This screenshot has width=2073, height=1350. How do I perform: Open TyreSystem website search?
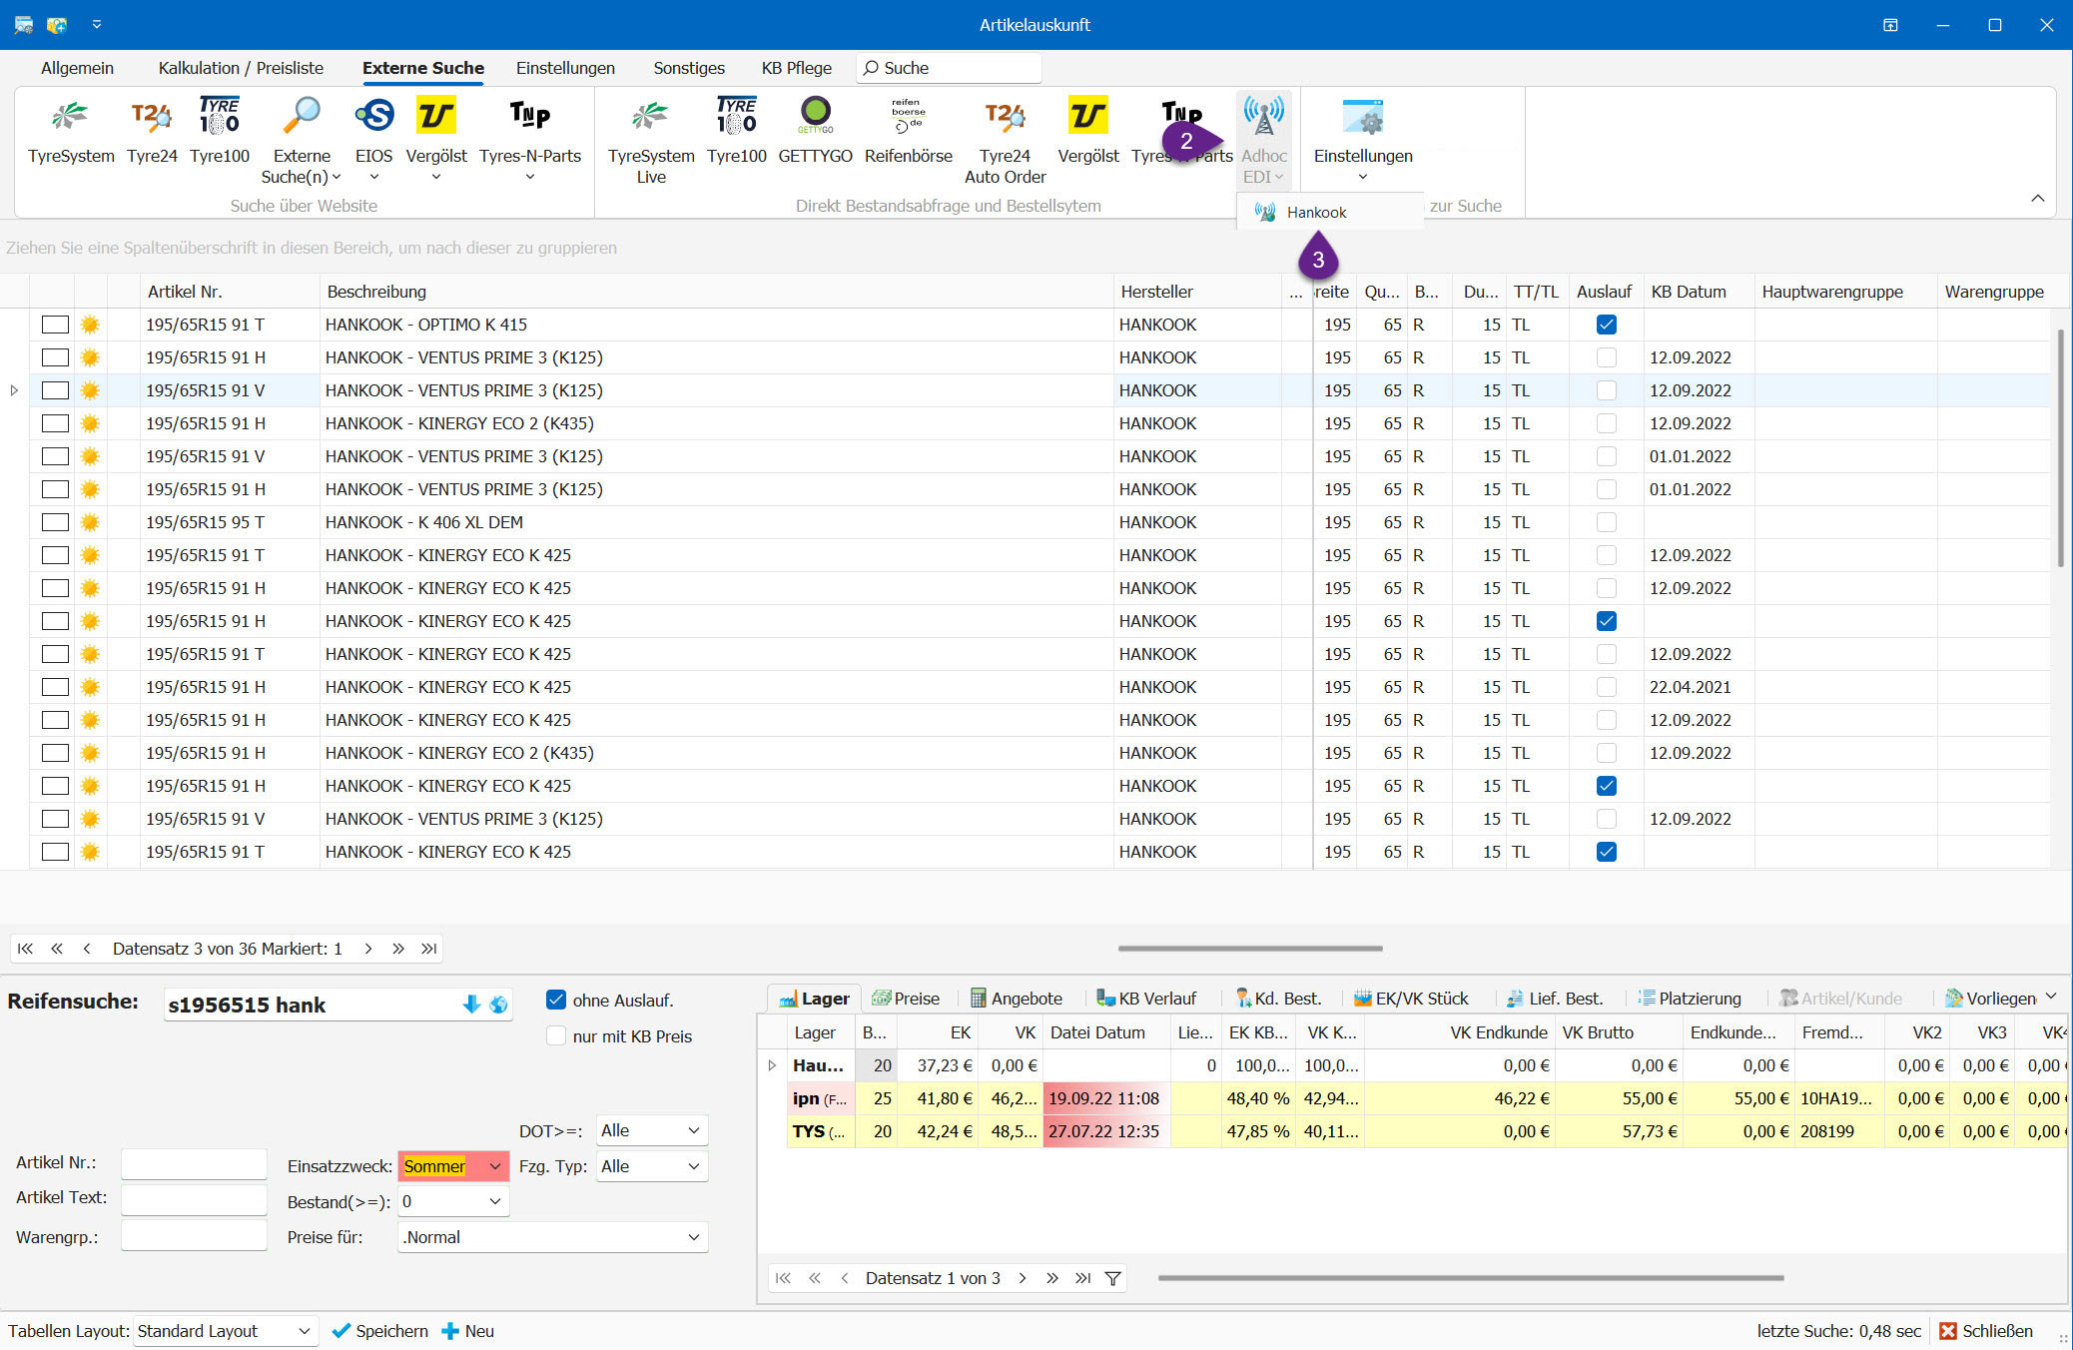click(x=71, y=131)
